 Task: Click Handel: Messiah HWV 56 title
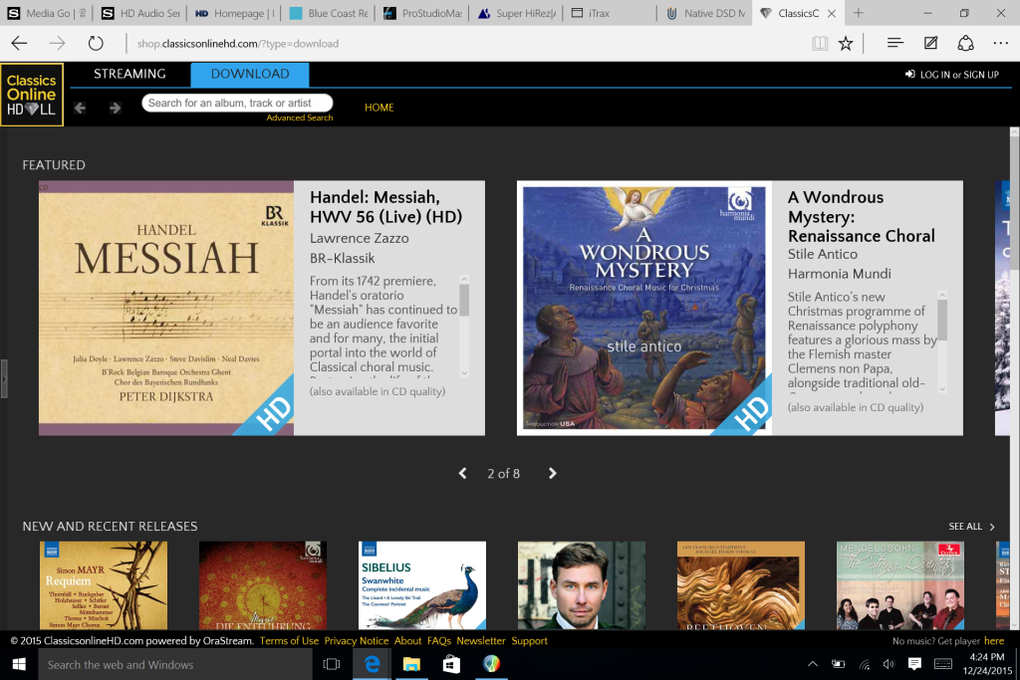(x=385, y=207)
